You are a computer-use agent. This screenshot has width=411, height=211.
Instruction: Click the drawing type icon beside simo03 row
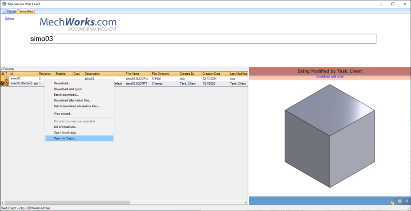(7, 78)
